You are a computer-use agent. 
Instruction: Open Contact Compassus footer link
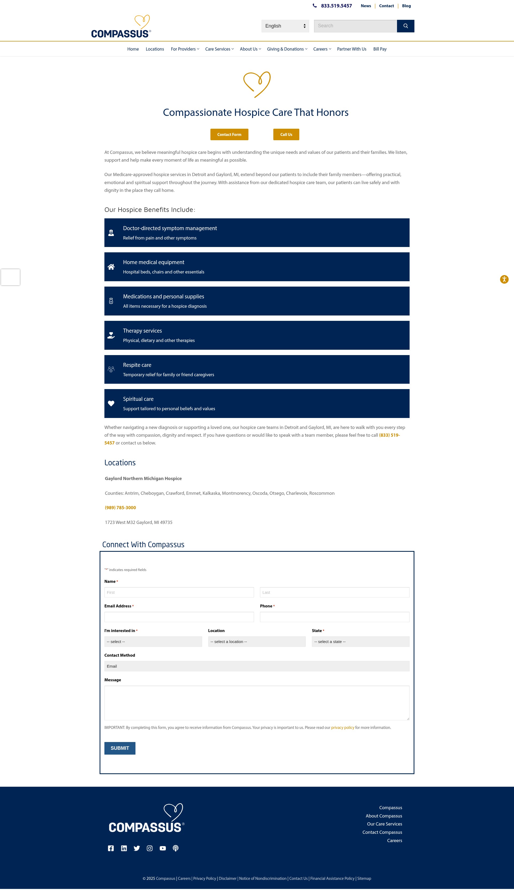382,832
